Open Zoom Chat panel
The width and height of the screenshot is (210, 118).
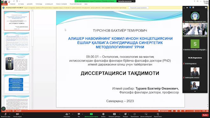79,115
